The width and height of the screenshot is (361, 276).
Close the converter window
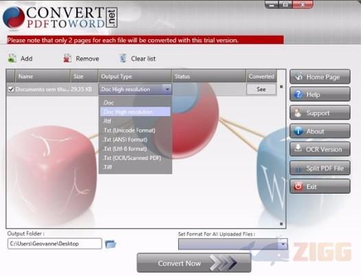303,5
